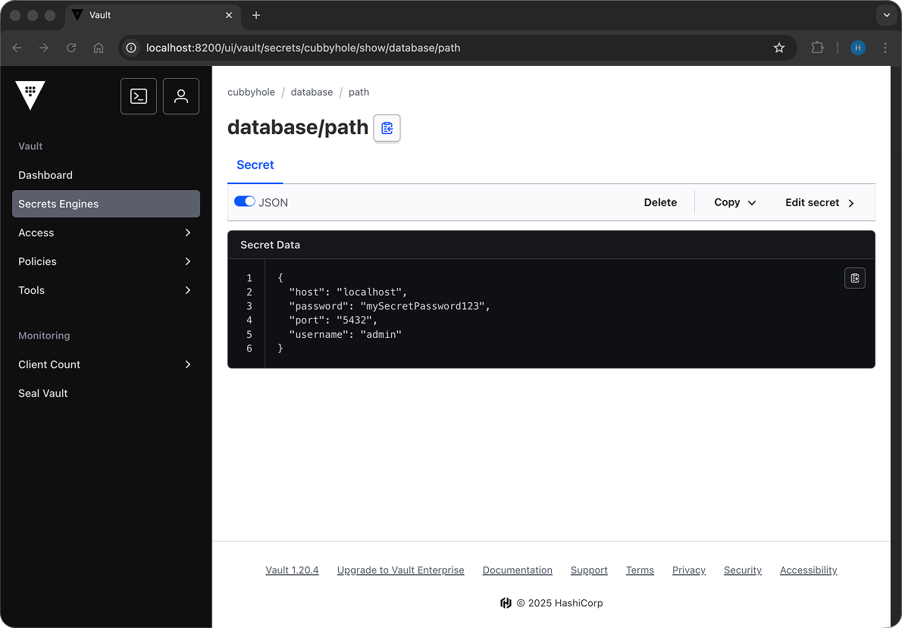Open the Vault console terminal icon
Screen dimensions: 902x628
pos(139,96)
